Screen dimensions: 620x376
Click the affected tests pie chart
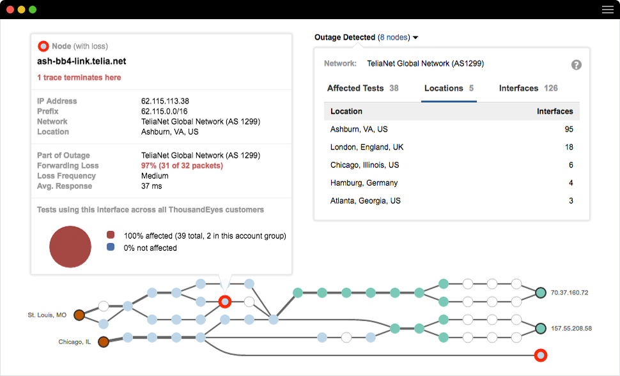70,246
